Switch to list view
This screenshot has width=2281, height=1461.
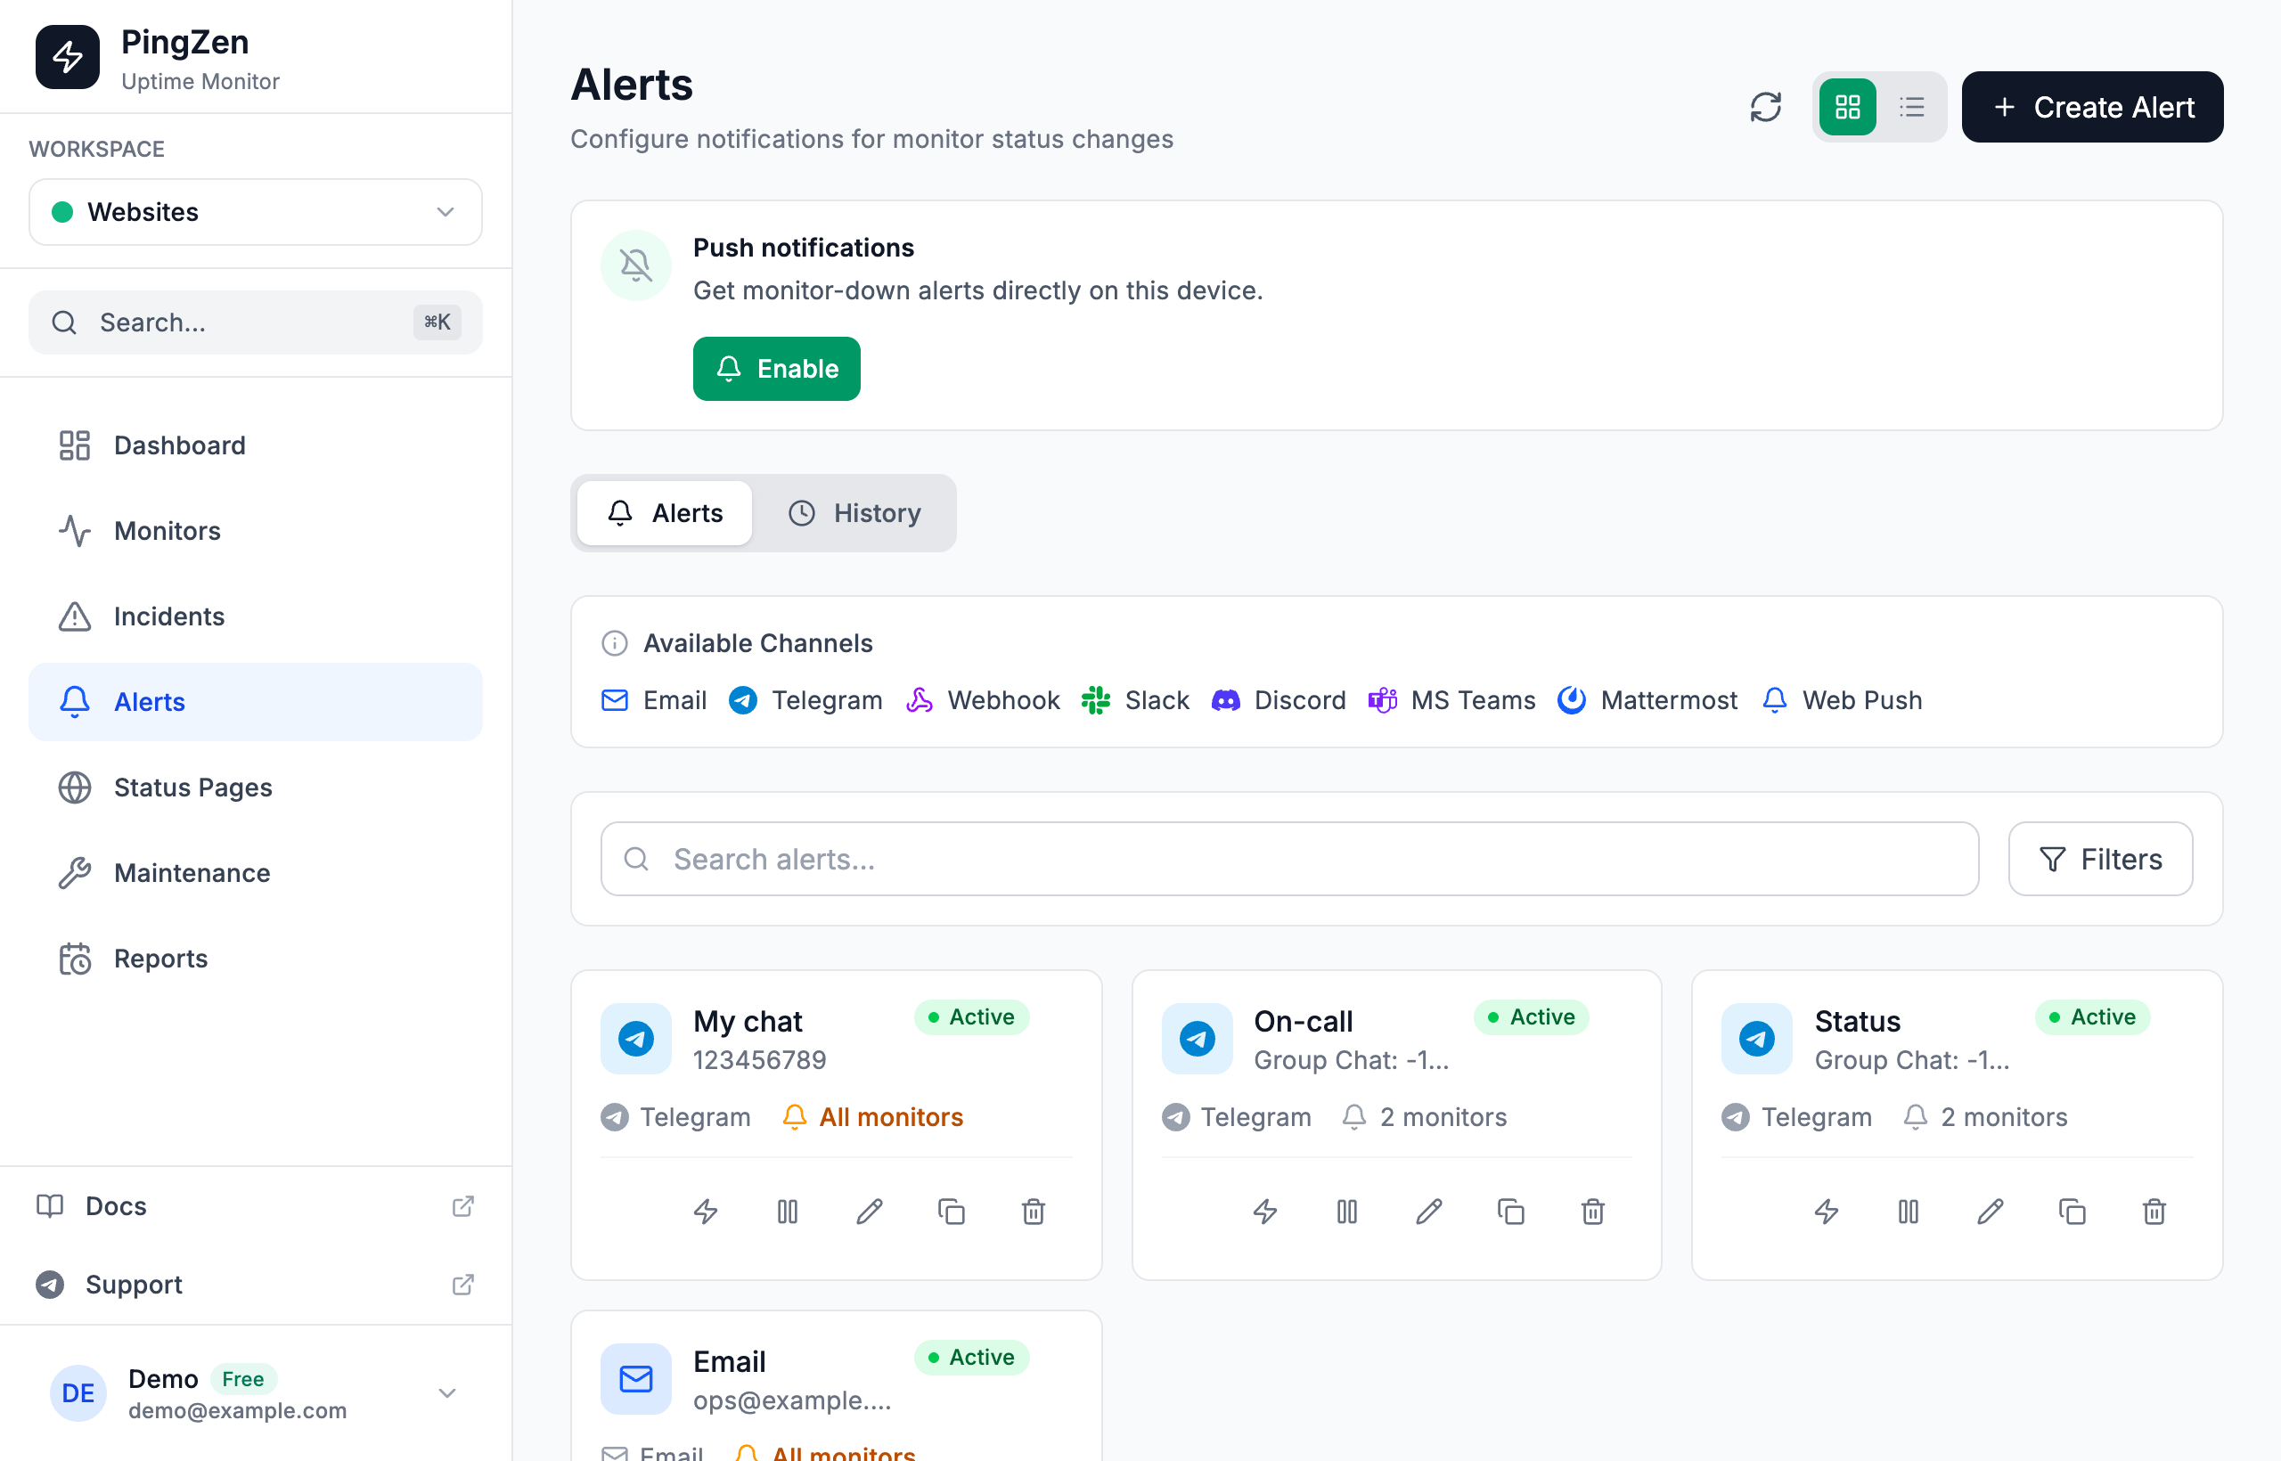(1911, 107)
